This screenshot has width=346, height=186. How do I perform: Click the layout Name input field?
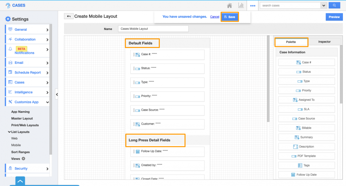click(x=153, y=29)
